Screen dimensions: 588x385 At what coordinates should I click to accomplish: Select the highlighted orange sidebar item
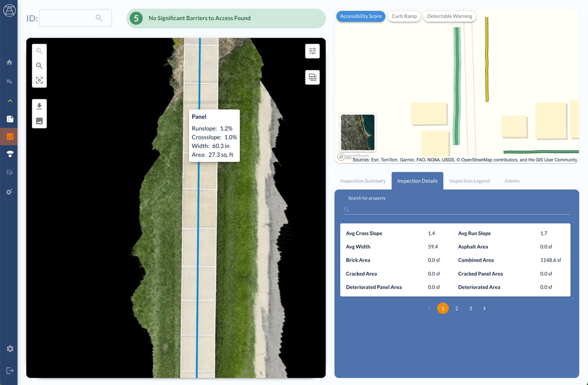click(x=9, y=136)
